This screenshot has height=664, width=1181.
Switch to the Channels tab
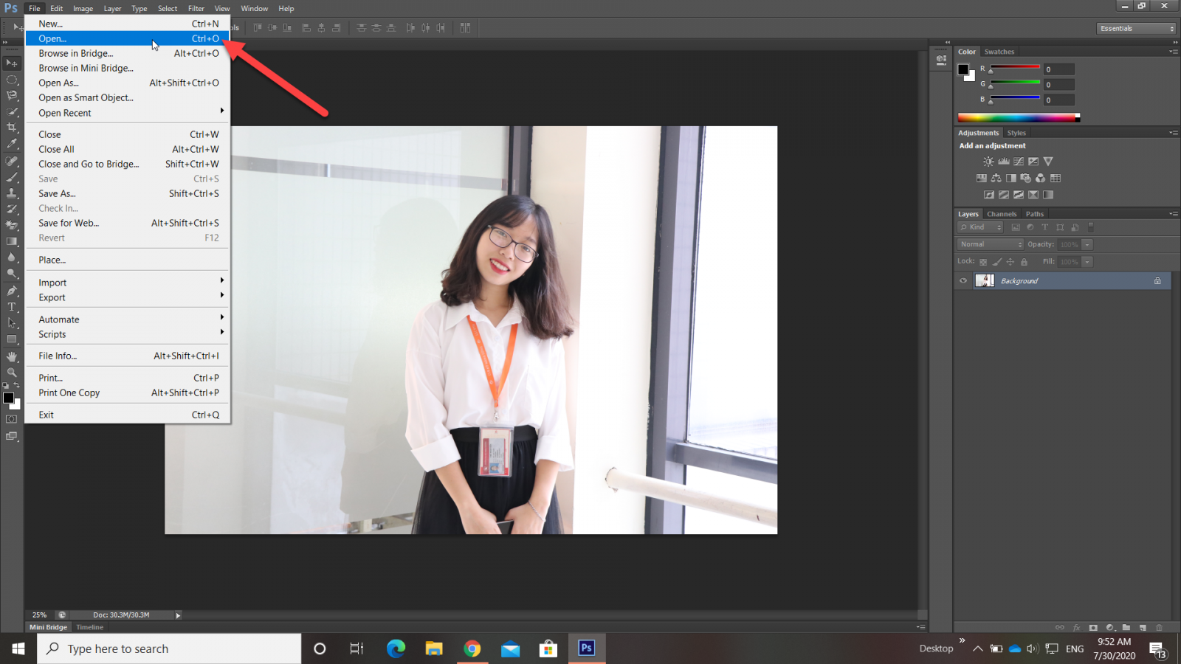click(1002, 214)
